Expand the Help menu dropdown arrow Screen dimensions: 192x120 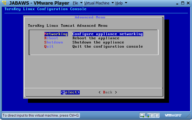pyautogui.click(x=126, y=3)
